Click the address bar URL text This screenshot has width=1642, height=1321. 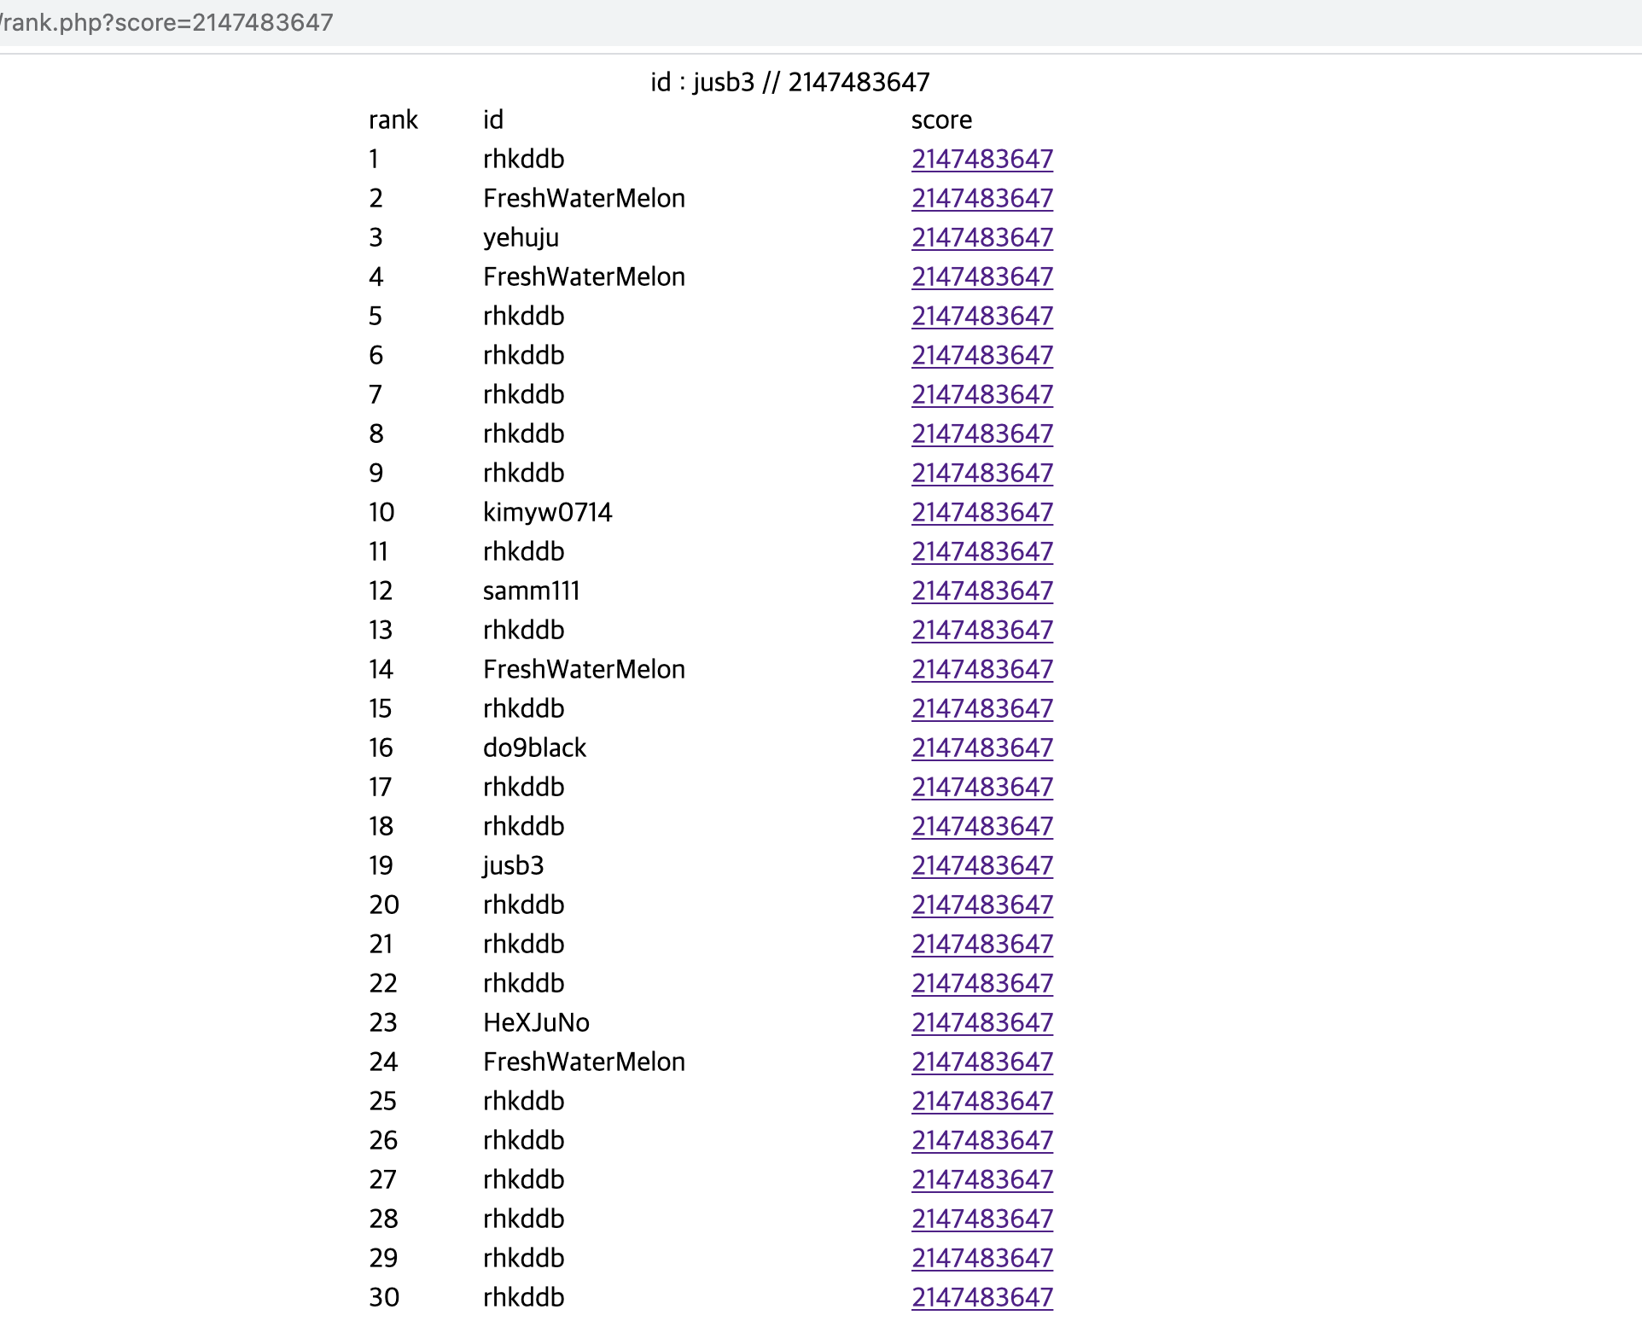pos(167,22)
